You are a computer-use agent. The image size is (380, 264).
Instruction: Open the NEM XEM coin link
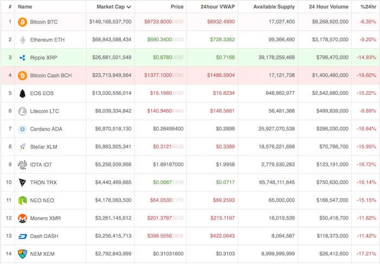[42, 254]
